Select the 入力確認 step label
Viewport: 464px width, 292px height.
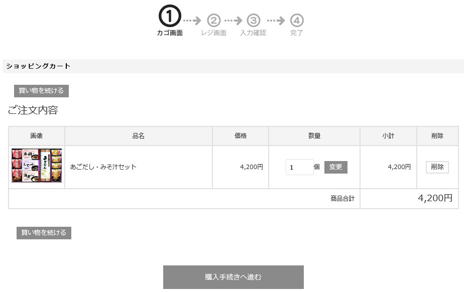point(253,33)
